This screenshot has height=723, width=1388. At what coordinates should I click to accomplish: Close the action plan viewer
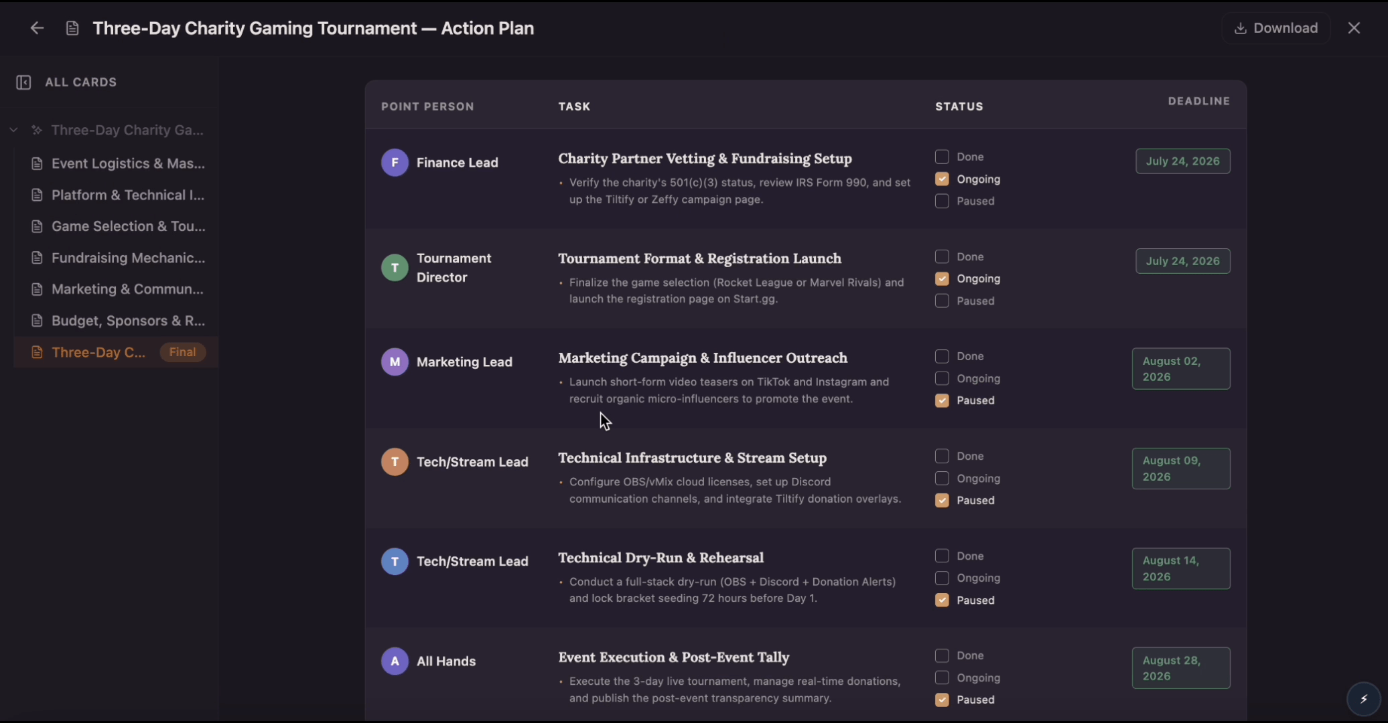1354,28
